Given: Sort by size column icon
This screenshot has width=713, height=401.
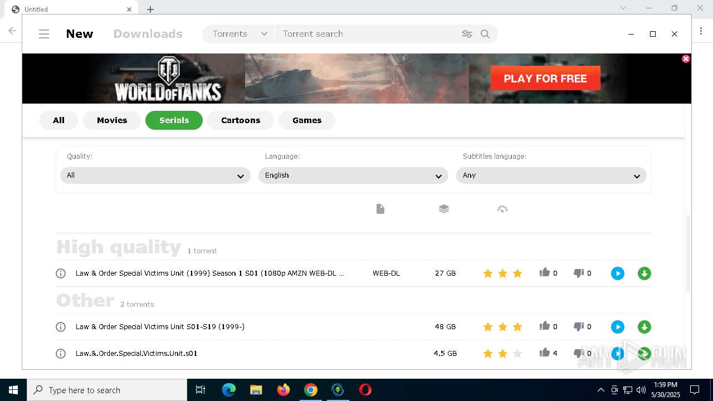Looking at the screenshot, I should (x=444, y=209).
